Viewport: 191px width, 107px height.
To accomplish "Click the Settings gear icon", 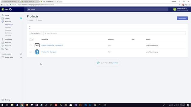I will [3, 100].
